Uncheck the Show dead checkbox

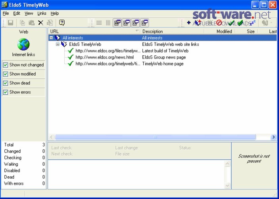[6, 83]
